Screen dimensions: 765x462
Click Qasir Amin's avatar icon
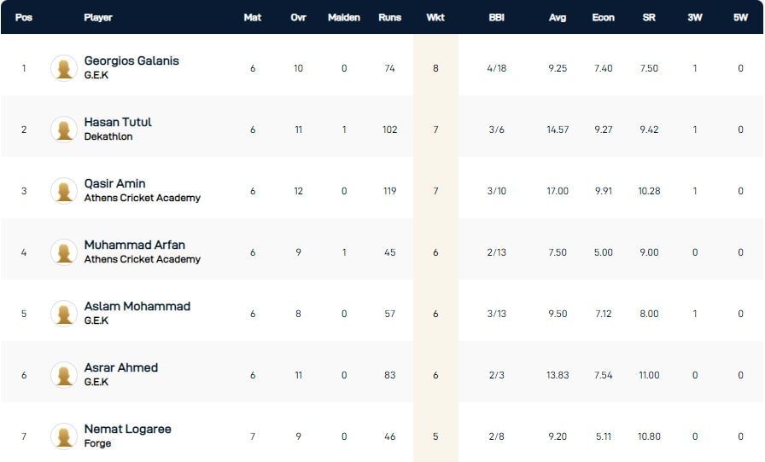64,191
